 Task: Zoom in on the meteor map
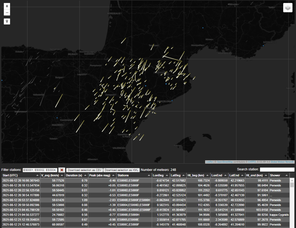[x=7, y=6]
